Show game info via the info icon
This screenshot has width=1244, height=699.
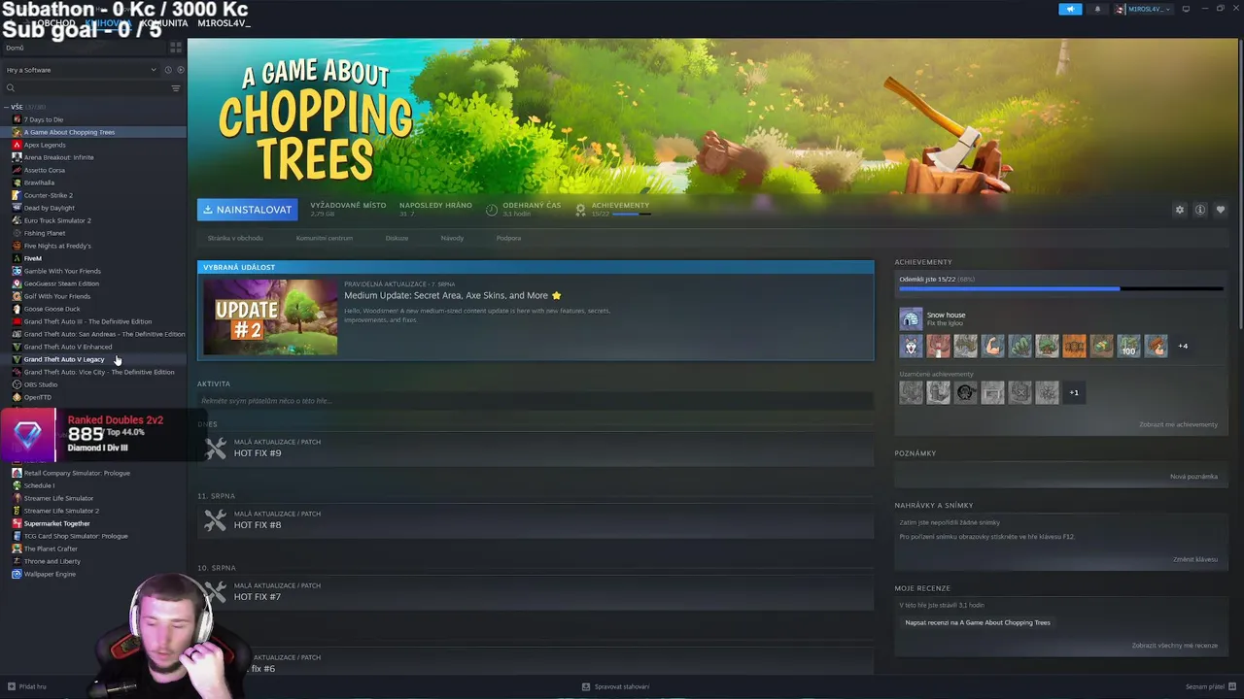click(1200, 210)
